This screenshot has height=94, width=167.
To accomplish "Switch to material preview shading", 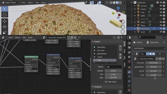I will [x=117, y=3].
